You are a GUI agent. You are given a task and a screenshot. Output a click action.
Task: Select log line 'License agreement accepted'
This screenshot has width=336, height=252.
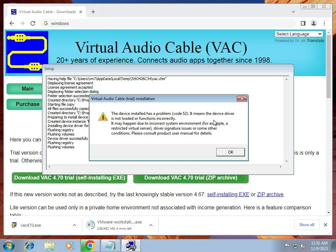70,87
